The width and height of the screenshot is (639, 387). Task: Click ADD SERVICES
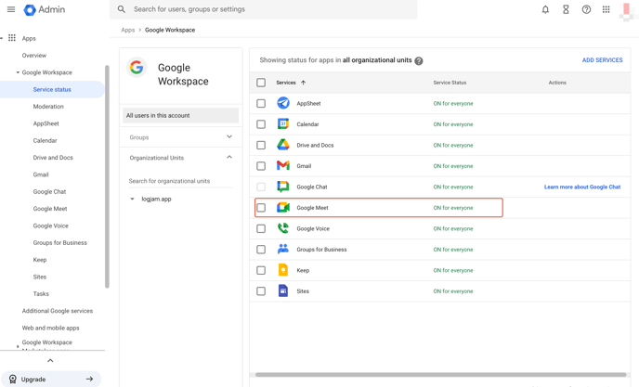[x=603, y=60]
